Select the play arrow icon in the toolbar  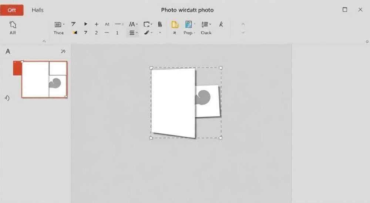[86, 24]
